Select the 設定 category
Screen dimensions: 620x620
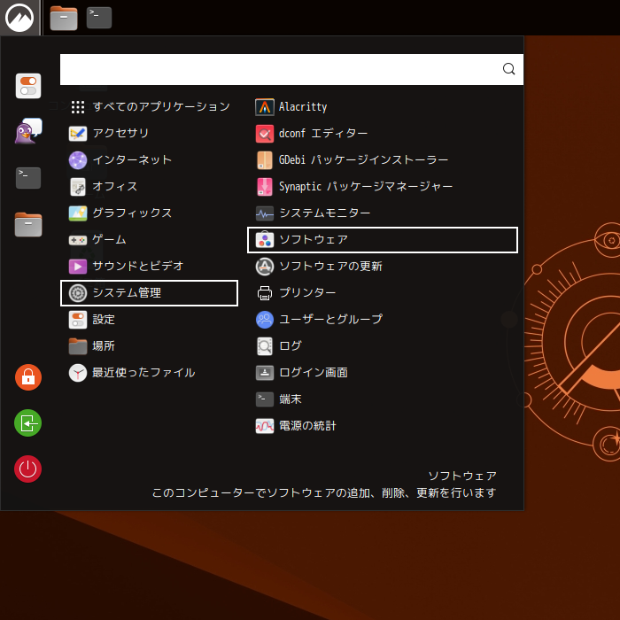(149, 320)
